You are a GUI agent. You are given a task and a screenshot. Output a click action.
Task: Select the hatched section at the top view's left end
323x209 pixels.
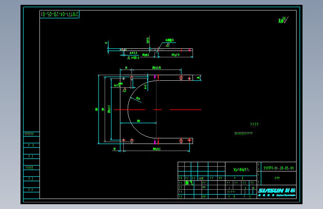123,49
